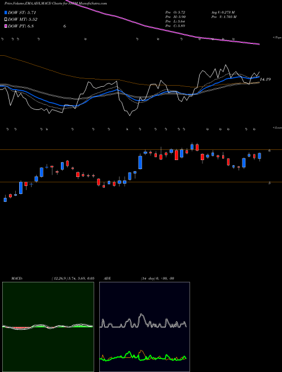Click the 'Pre V: 1.705 M' value
The height and width of the screenshot is (372, 282).
(223, 17)
